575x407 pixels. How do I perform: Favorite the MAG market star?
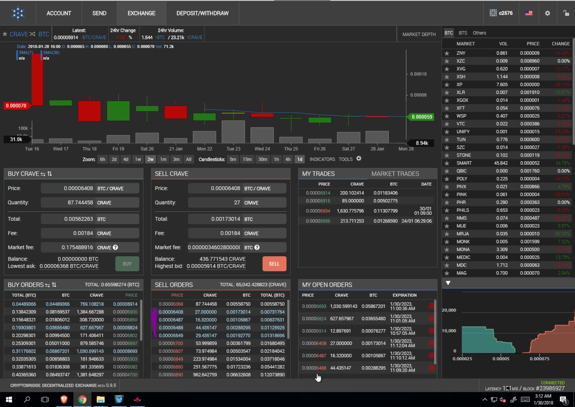pyautogui.click(x=447, y=273)
